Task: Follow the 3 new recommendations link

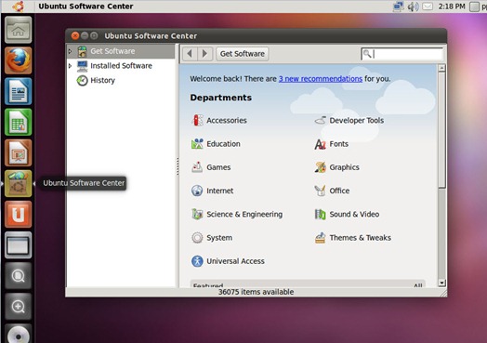Action: tap(321, 79)
